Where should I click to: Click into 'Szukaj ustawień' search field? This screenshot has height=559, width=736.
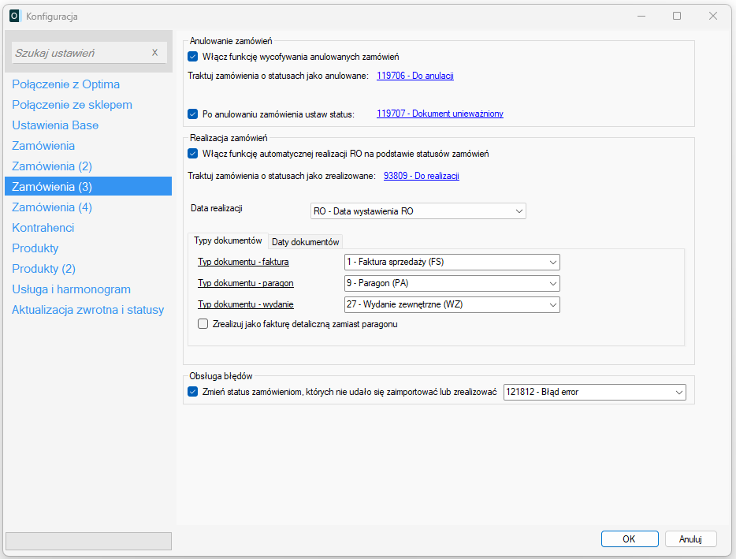tap(79, 53)
